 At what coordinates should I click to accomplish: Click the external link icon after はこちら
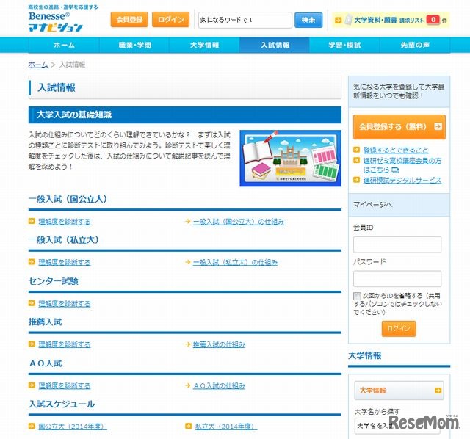click(395, 170)
